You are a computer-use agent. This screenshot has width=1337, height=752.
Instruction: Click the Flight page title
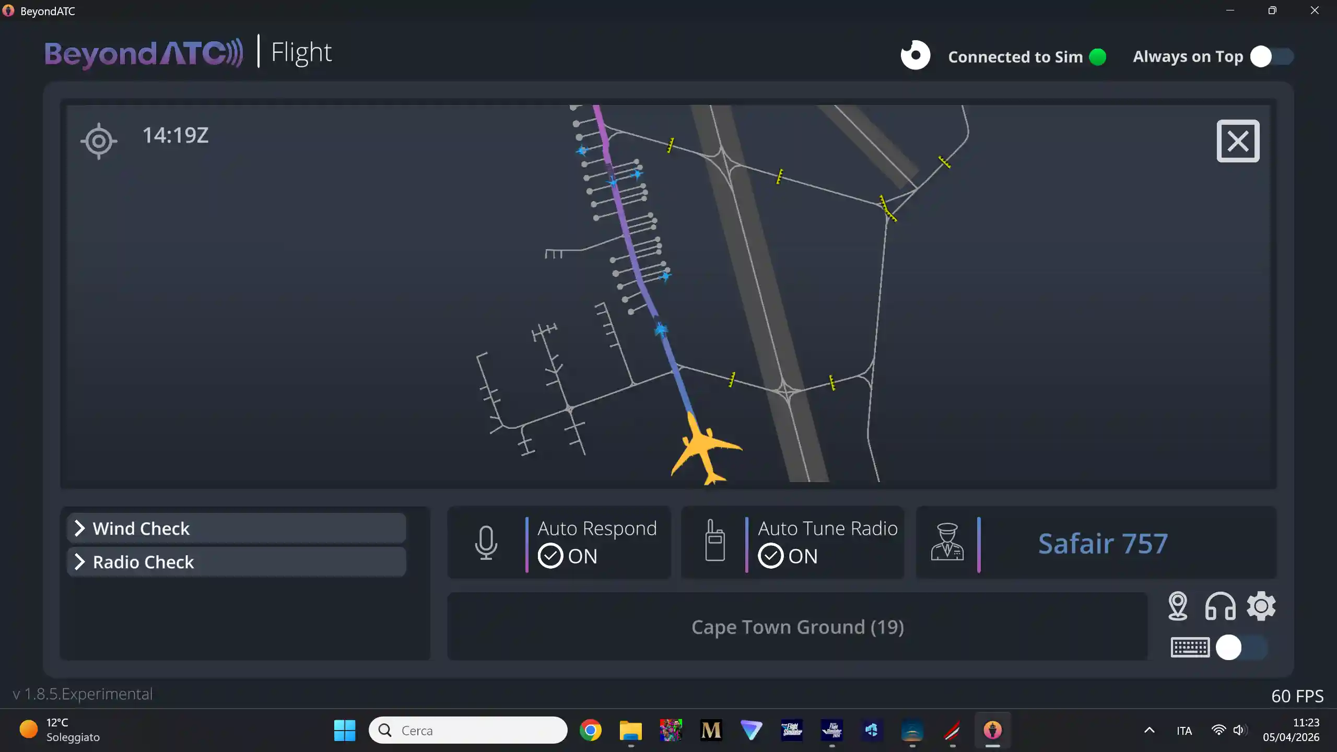click(x=301, y=53)
